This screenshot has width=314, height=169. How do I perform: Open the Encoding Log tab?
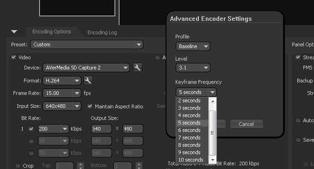pos(102,32)
